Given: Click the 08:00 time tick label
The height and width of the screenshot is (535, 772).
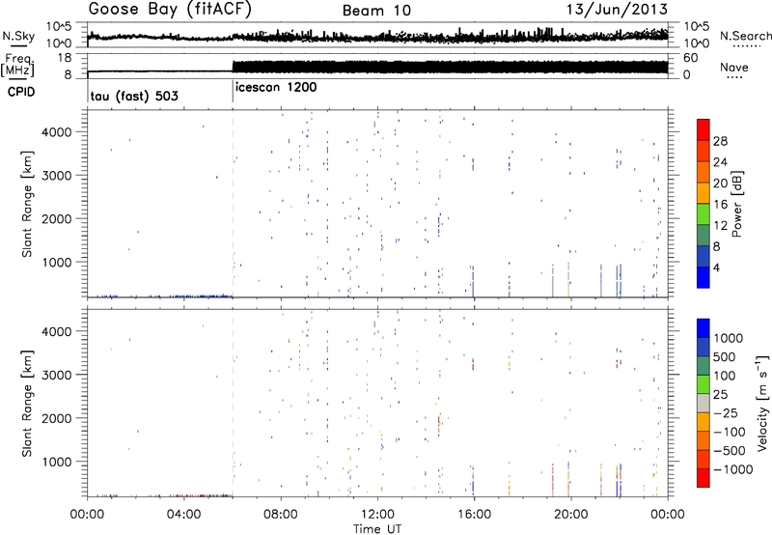Looking at the screenshot, I should pyautogui.click(x=281, y=515).
